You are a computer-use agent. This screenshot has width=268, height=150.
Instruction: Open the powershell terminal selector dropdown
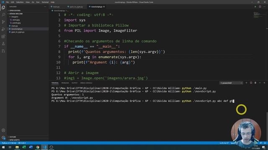(231, 83)
